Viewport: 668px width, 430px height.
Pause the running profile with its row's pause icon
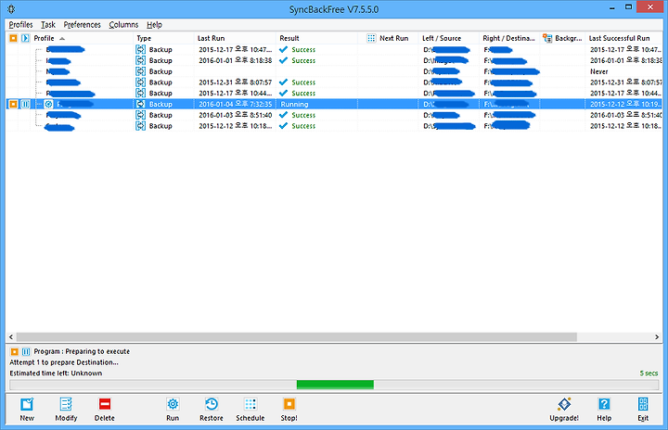click(25, 104)
